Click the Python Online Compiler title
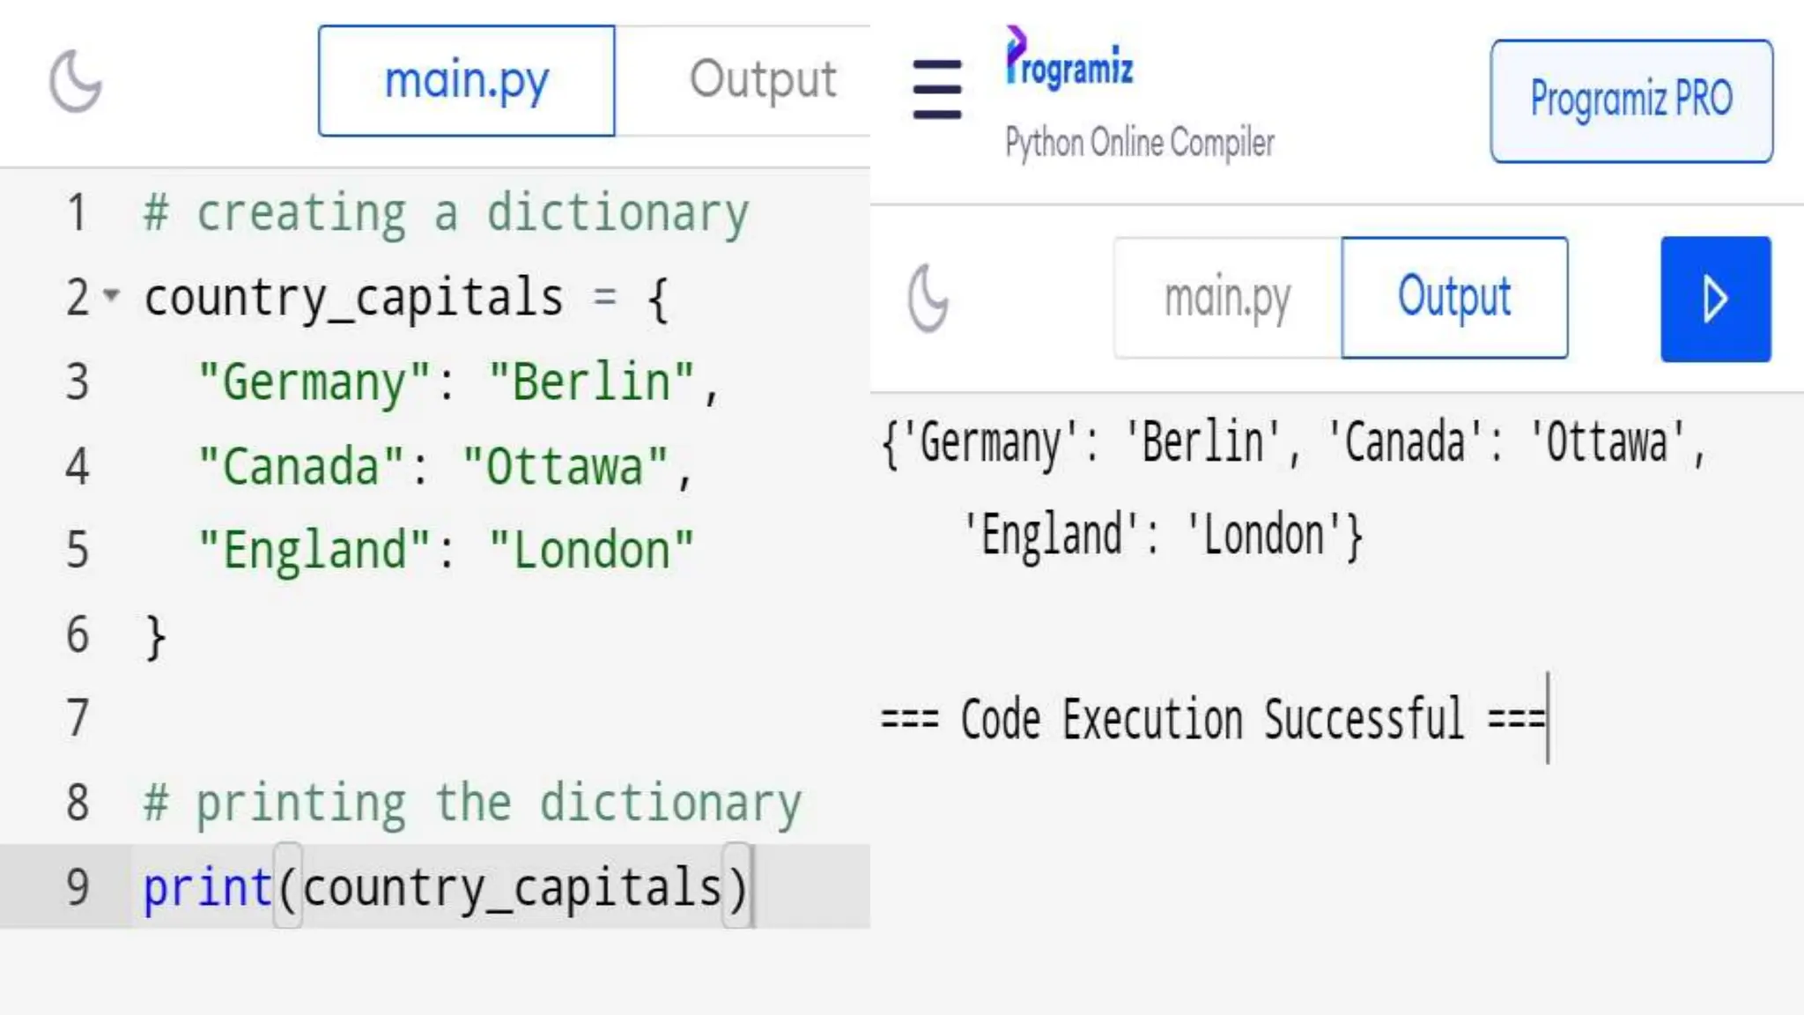Screen dimensions: 1804x1015 click(x=1140, y=143)
